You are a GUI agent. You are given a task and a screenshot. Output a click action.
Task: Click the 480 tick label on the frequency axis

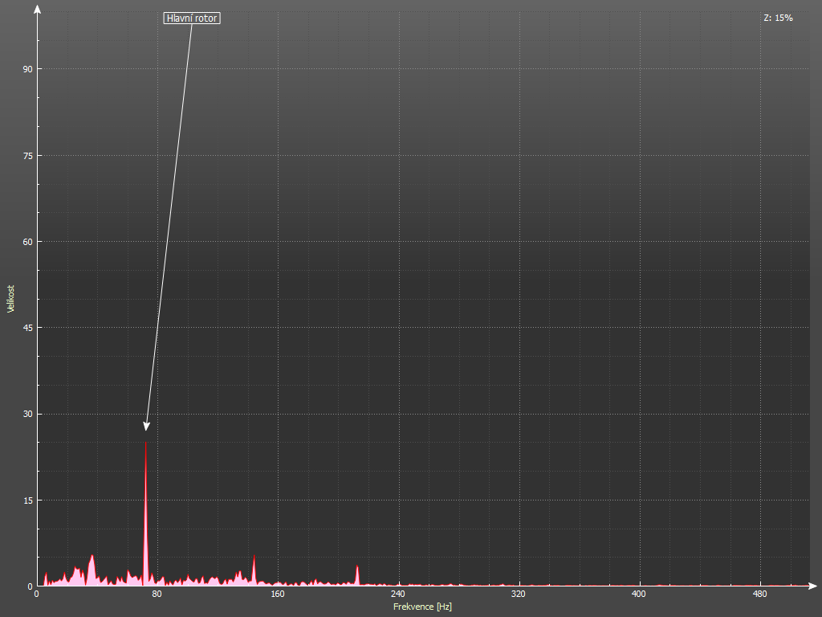(x=759, y=595)
